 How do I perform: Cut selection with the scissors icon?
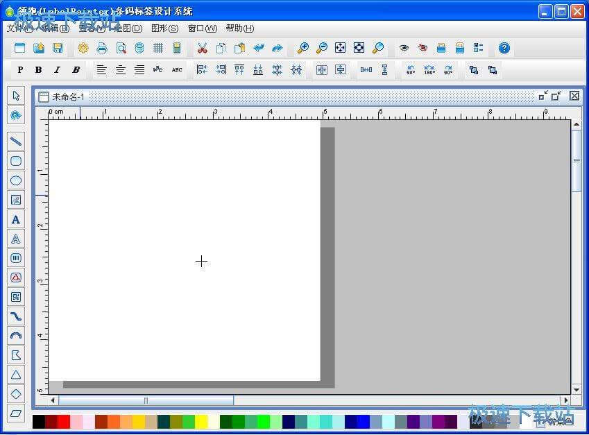(x=202, y=48)
